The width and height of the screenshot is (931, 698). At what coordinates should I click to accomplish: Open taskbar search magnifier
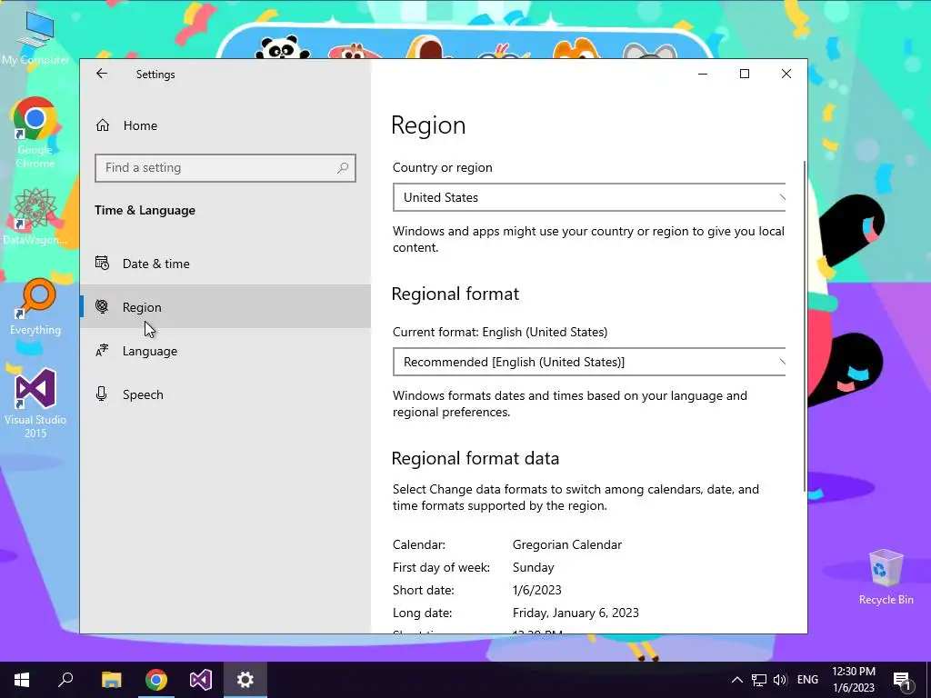[65, 680]
